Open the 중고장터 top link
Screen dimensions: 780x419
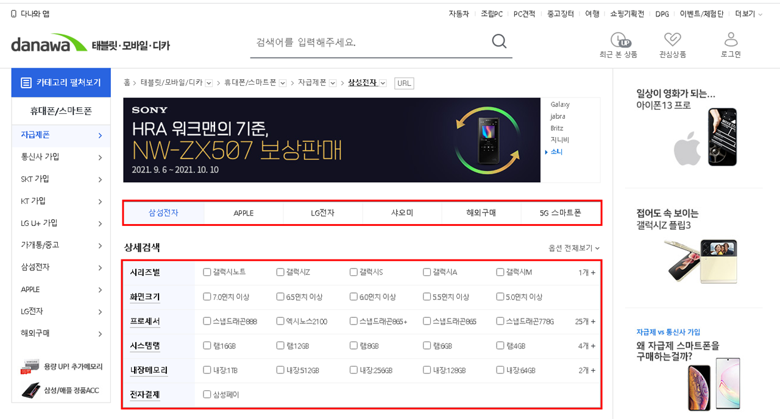561,14
